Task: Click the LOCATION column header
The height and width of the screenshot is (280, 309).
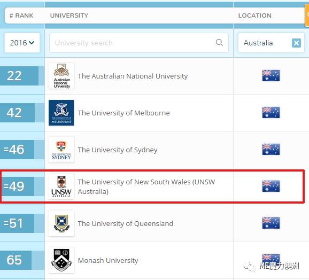Action: point(255,15)
